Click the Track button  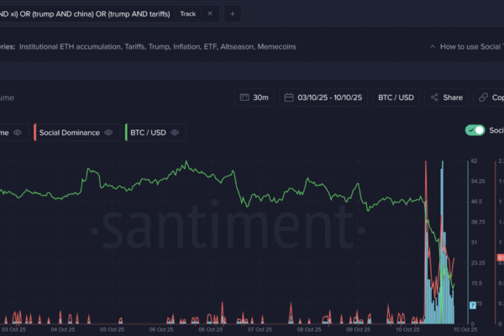click(187, 13)
